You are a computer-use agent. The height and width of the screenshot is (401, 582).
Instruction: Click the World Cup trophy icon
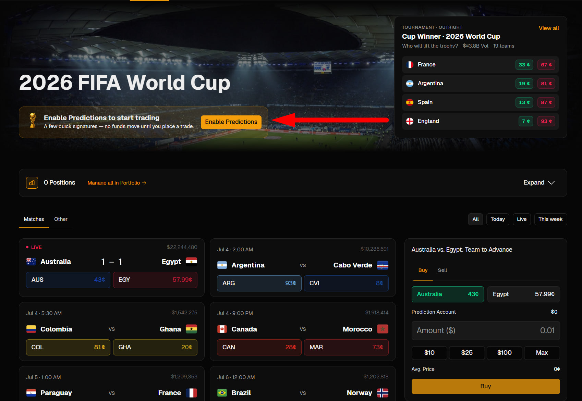tap(33, 121)
